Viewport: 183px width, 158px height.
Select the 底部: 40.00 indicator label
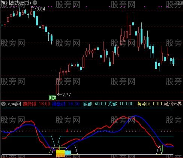coord(94,104)
